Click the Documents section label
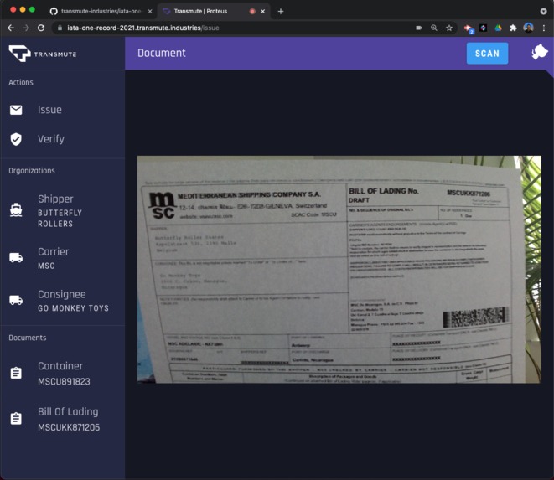The image size is (554, 480). 28,338
